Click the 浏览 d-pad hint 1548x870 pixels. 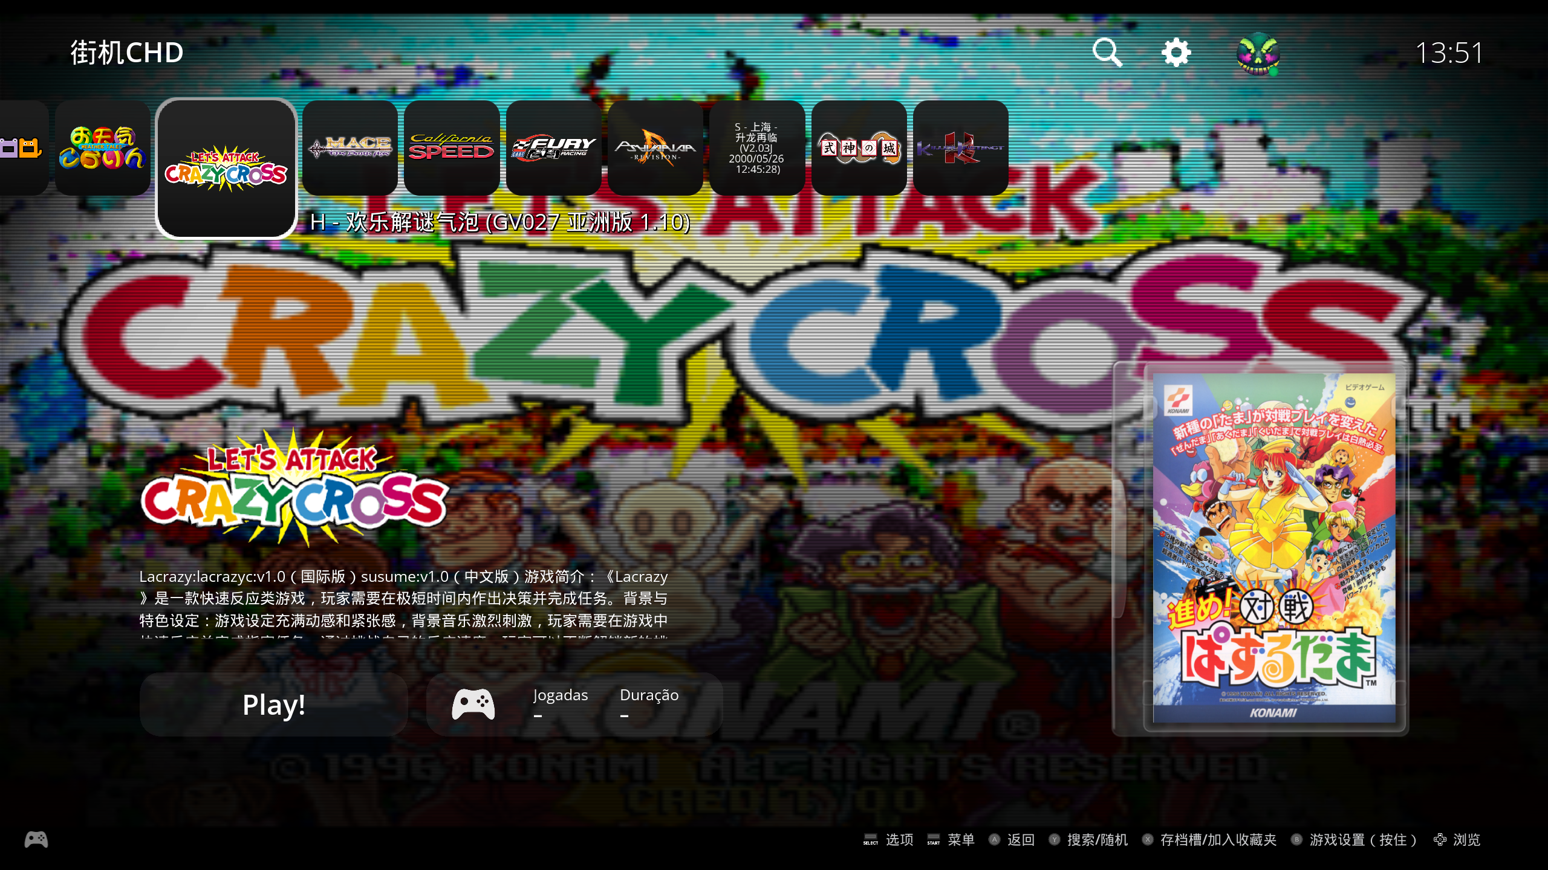tap(1457, 840)
